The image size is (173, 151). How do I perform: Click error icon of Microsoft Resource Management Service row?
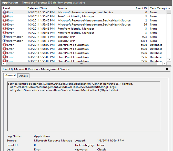click(x=5, y=12)
